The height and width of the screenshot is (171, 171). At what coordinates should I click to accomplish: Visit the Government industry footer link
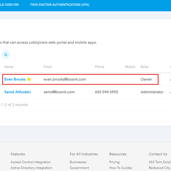click(79, 168)
